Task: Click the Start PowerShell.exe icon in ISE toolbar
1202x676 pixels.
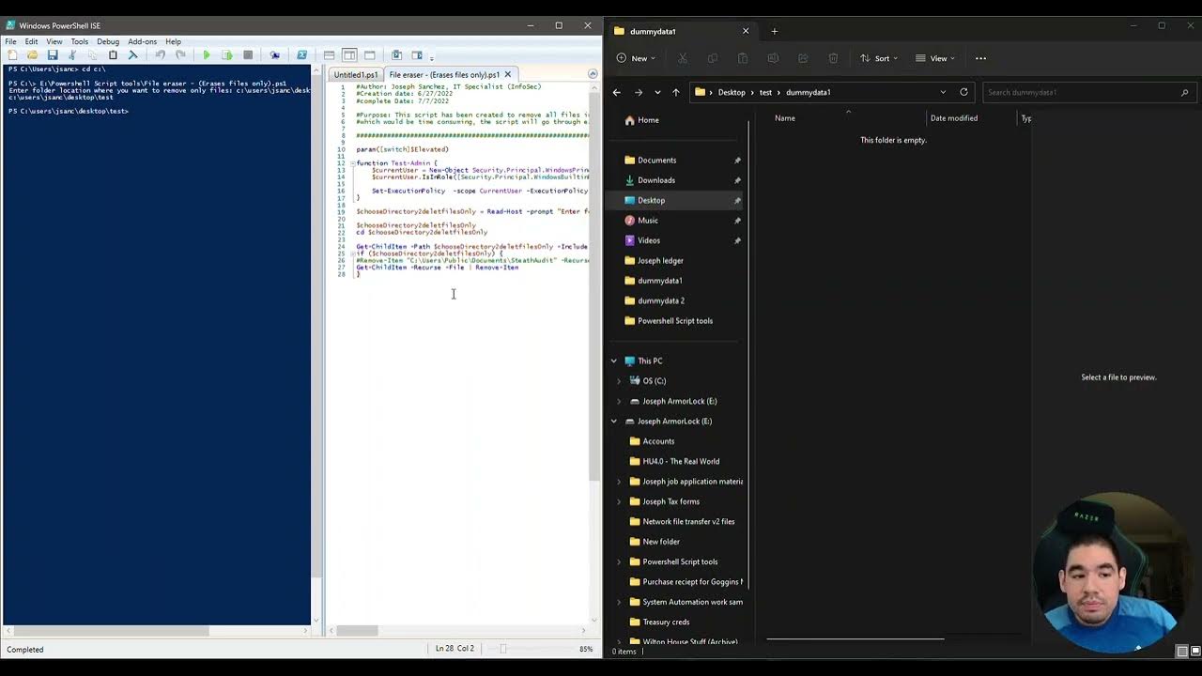Action: (x=301, y=55)
